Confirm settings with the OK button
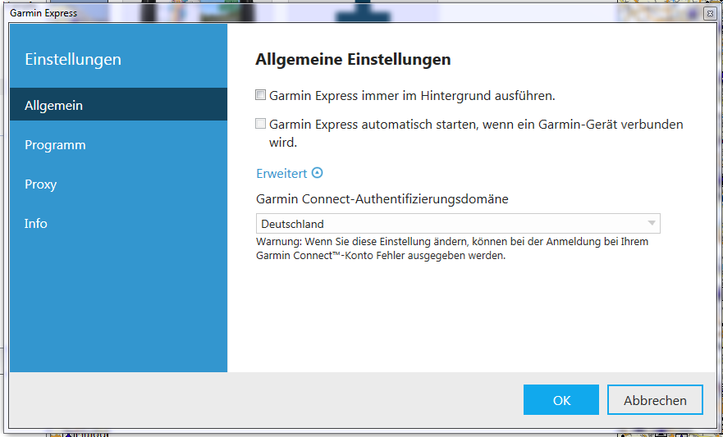Screen dimensions: 723x437 pos(561,400)
